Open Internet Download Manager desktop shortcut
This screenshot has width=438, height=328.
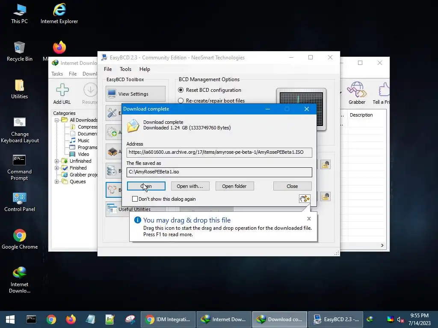point(19,280)
